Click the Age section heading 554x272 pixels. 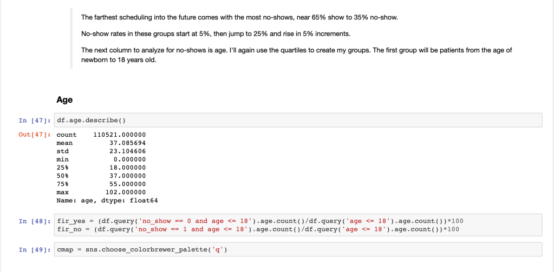click(x=64, y=99)
